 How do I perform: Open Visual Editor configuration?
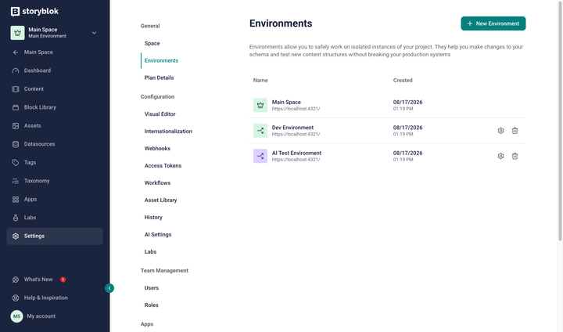click(160, 114)
